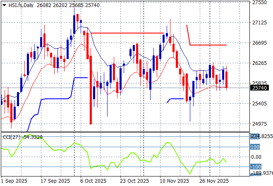
Task: Select the blue support line near 25500
Action: click(x=177, y=99)
